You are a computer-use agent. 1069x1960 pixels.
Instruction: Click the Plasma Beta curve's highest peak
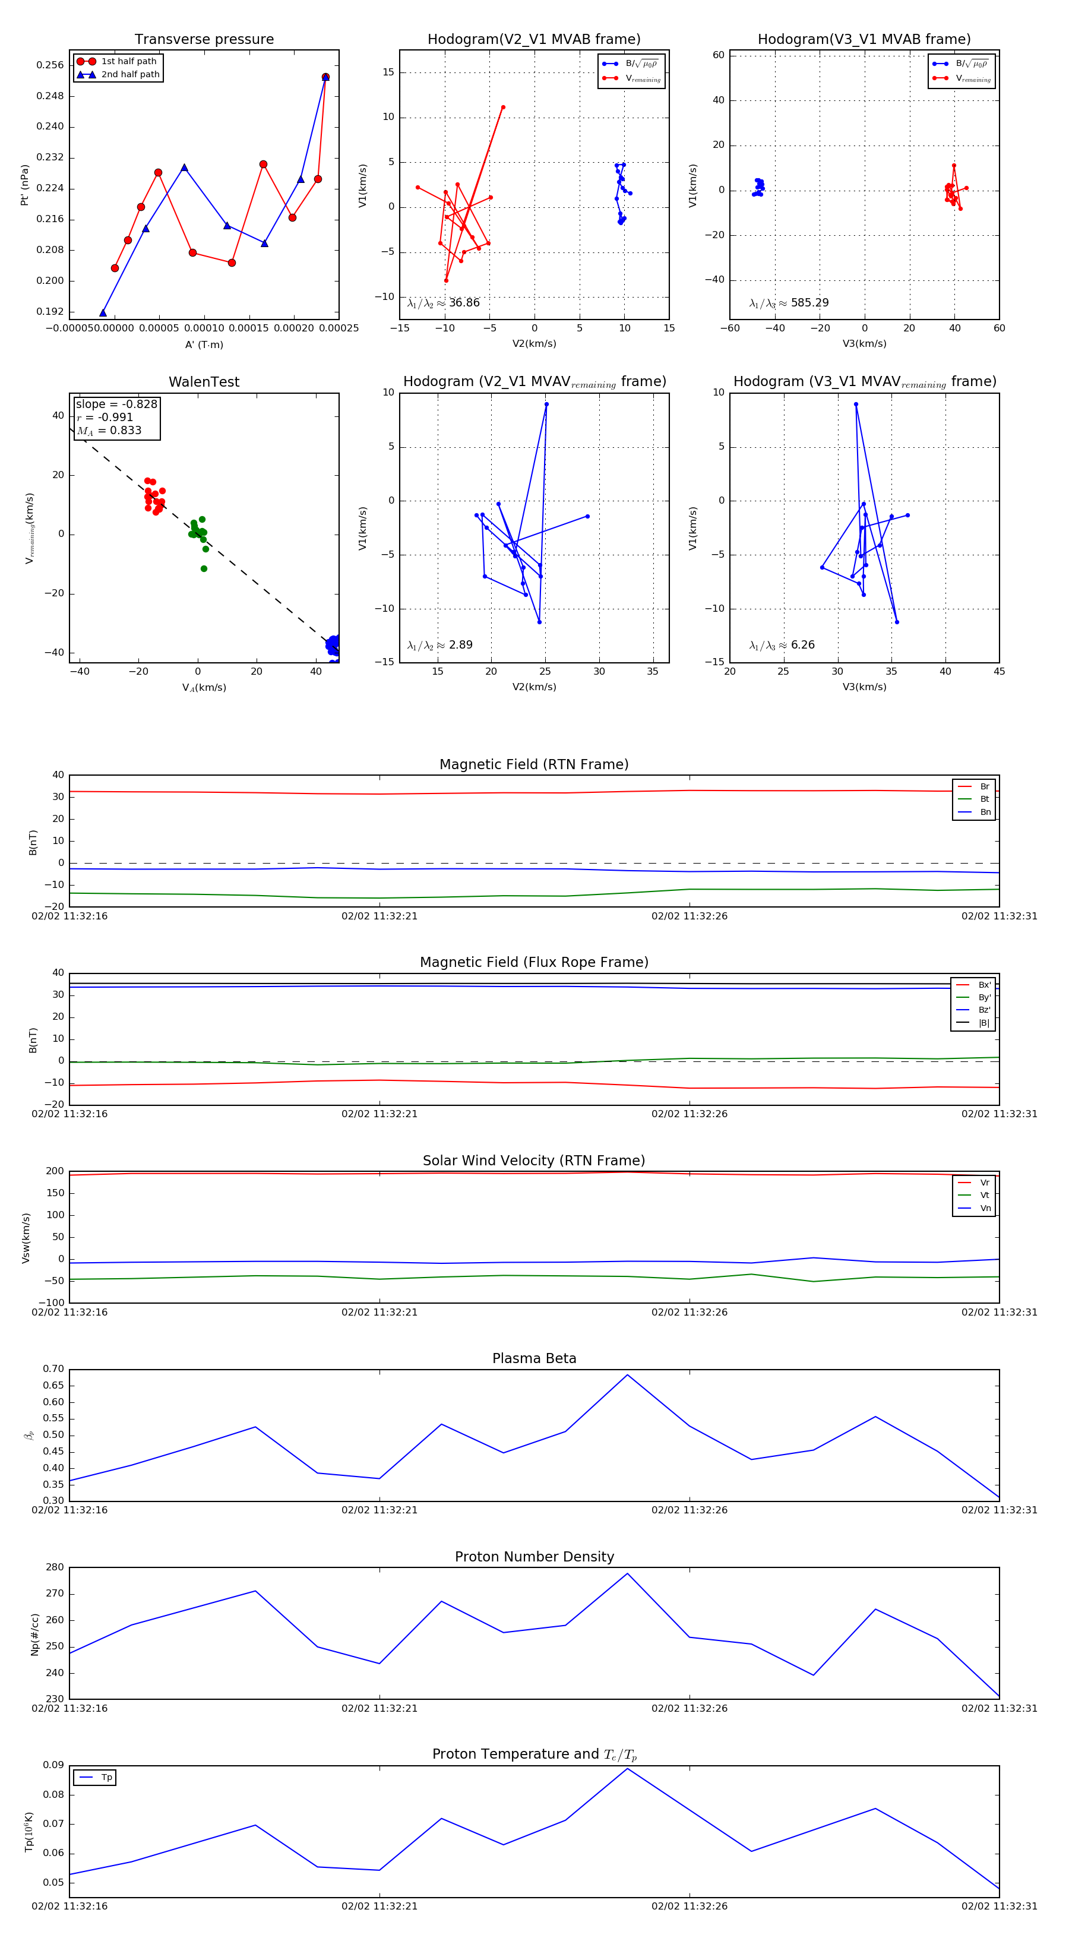627,1375
